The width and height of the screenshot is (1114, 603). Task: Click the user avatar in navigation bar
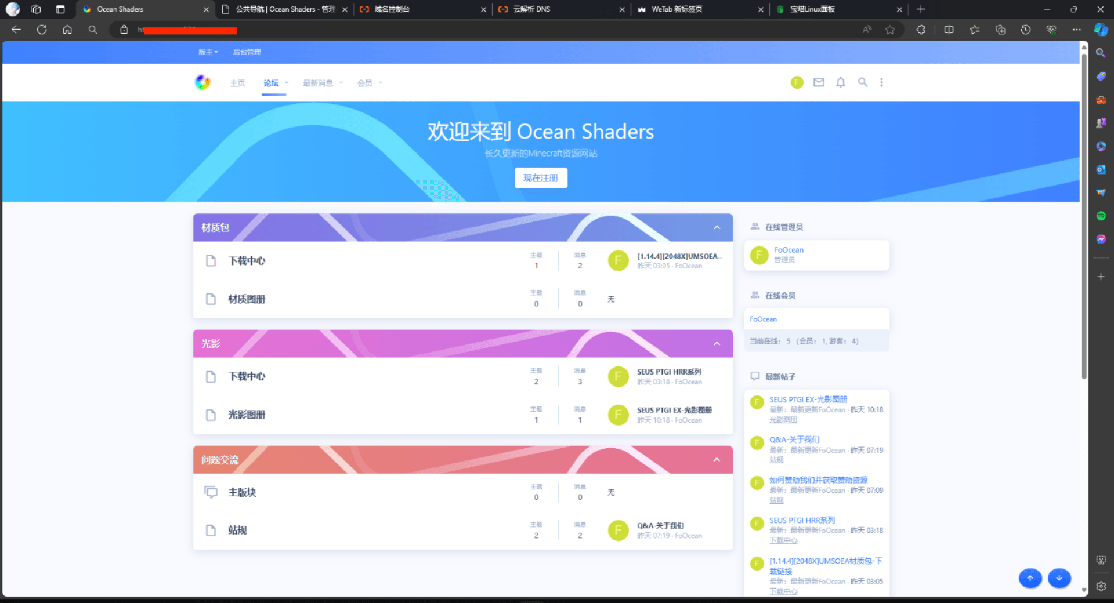(x=797, y=82)
